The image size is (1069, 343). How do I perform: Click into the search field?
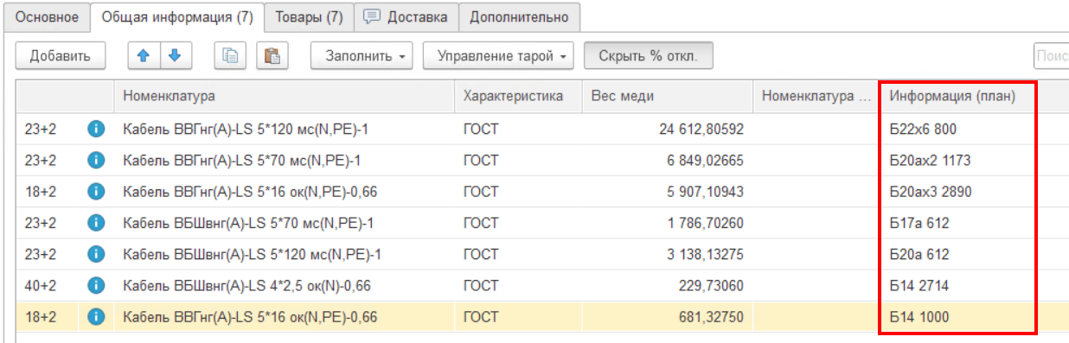1051,56
